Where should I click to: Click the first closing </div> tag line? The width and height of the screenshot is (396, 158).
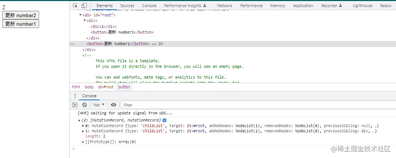(93, 38)
